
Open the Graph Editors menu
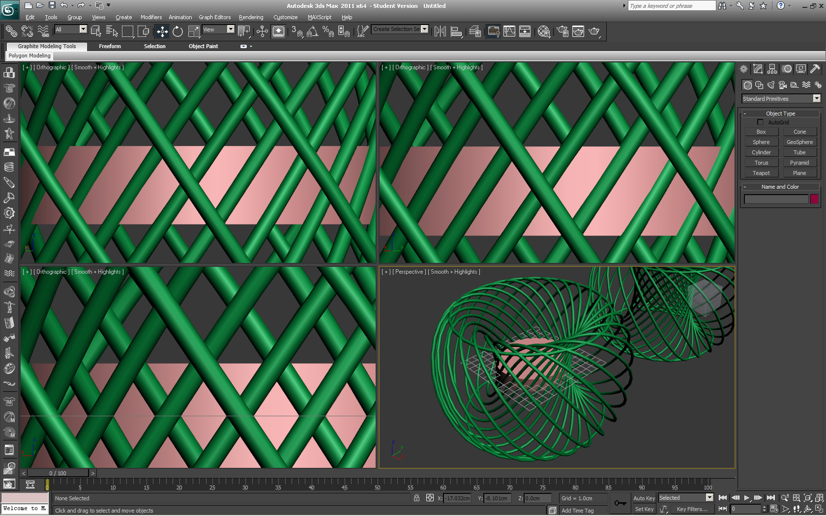point(214,17)
